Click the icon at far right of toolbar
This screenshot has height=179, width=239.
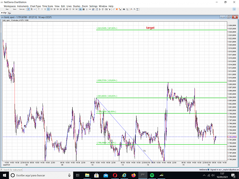coord(234,9)
